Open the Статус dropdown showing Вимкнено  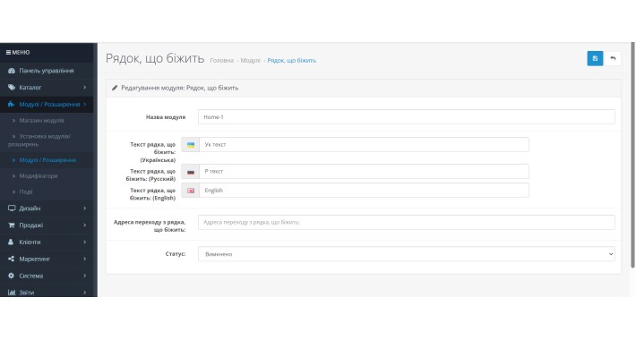click(407, 254)
